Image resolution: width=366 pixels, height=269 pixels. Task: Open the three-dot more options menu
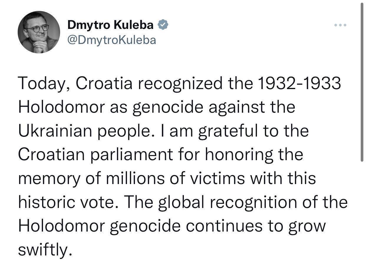(x=340, y=25)
